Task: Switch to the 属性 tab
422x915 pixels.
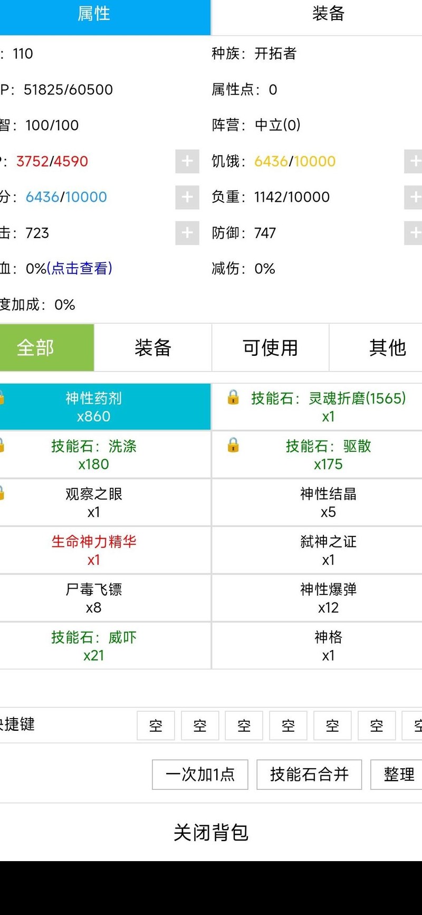Action: tap(94, 14)
